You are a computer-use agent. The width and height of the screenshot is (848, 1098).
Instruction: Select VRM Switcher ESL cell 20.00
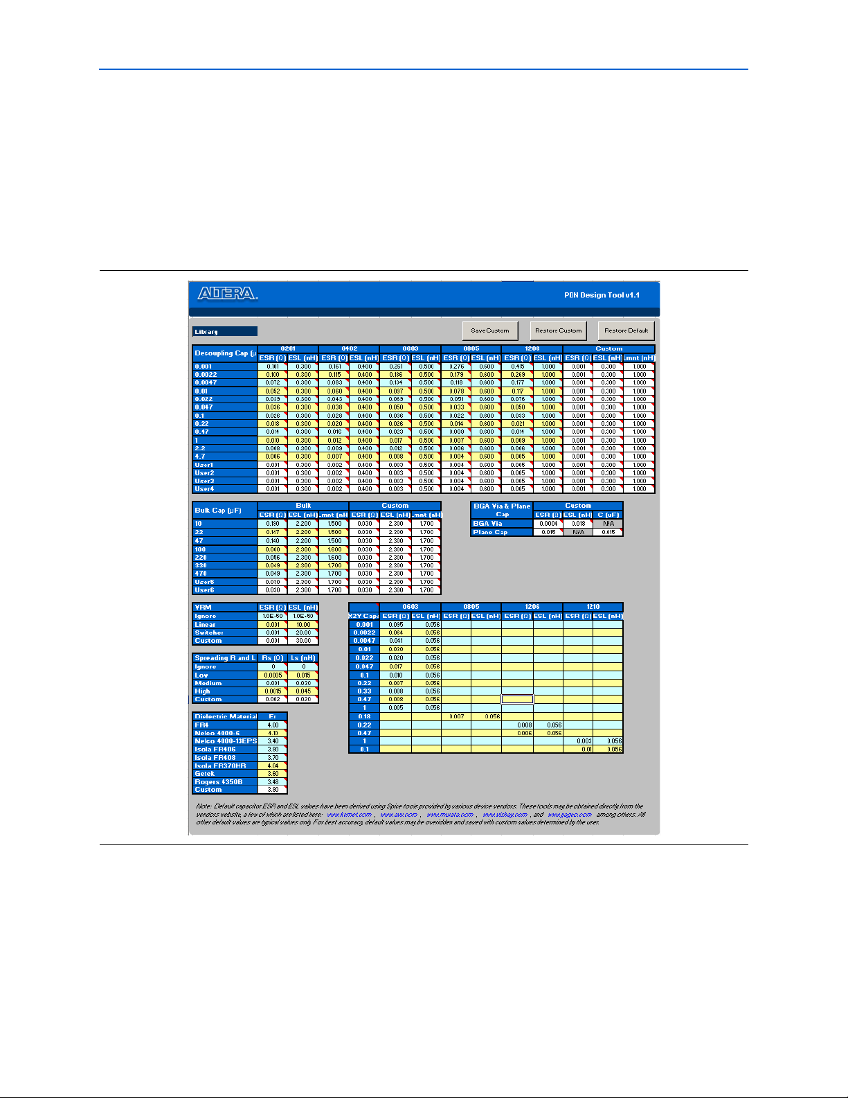pos(303,632)
